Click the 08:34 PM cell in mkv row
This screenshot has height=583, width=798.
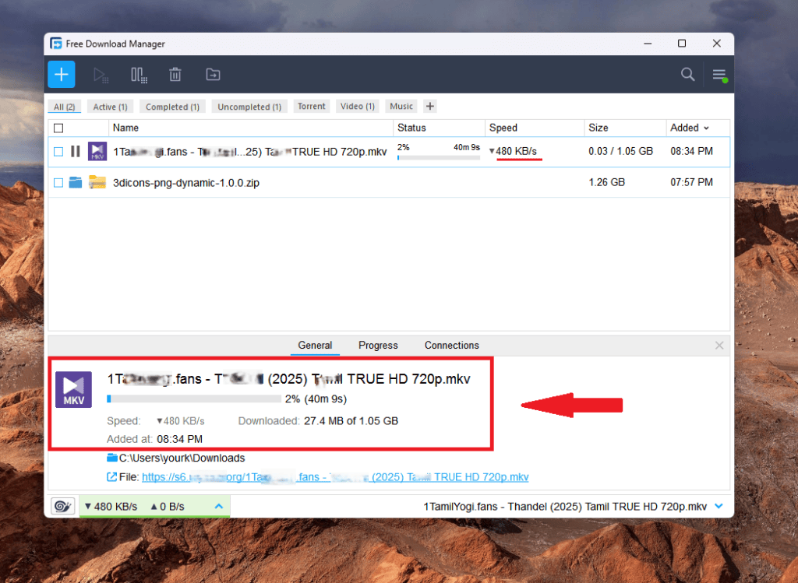point(692,151)
